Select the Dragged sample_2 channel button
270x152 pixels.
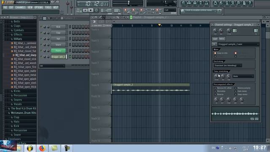tap(58, 57)
